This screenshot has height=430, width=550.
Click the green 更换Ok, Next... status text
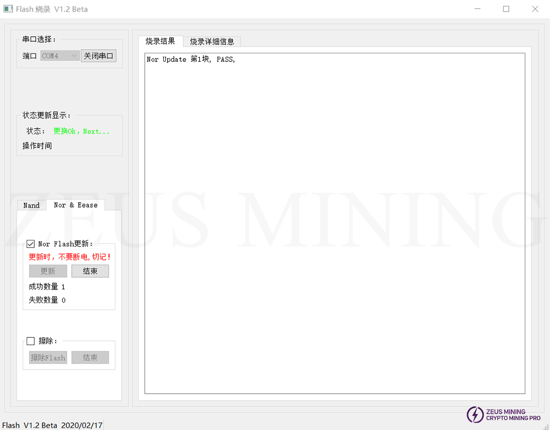pos(81,131)
